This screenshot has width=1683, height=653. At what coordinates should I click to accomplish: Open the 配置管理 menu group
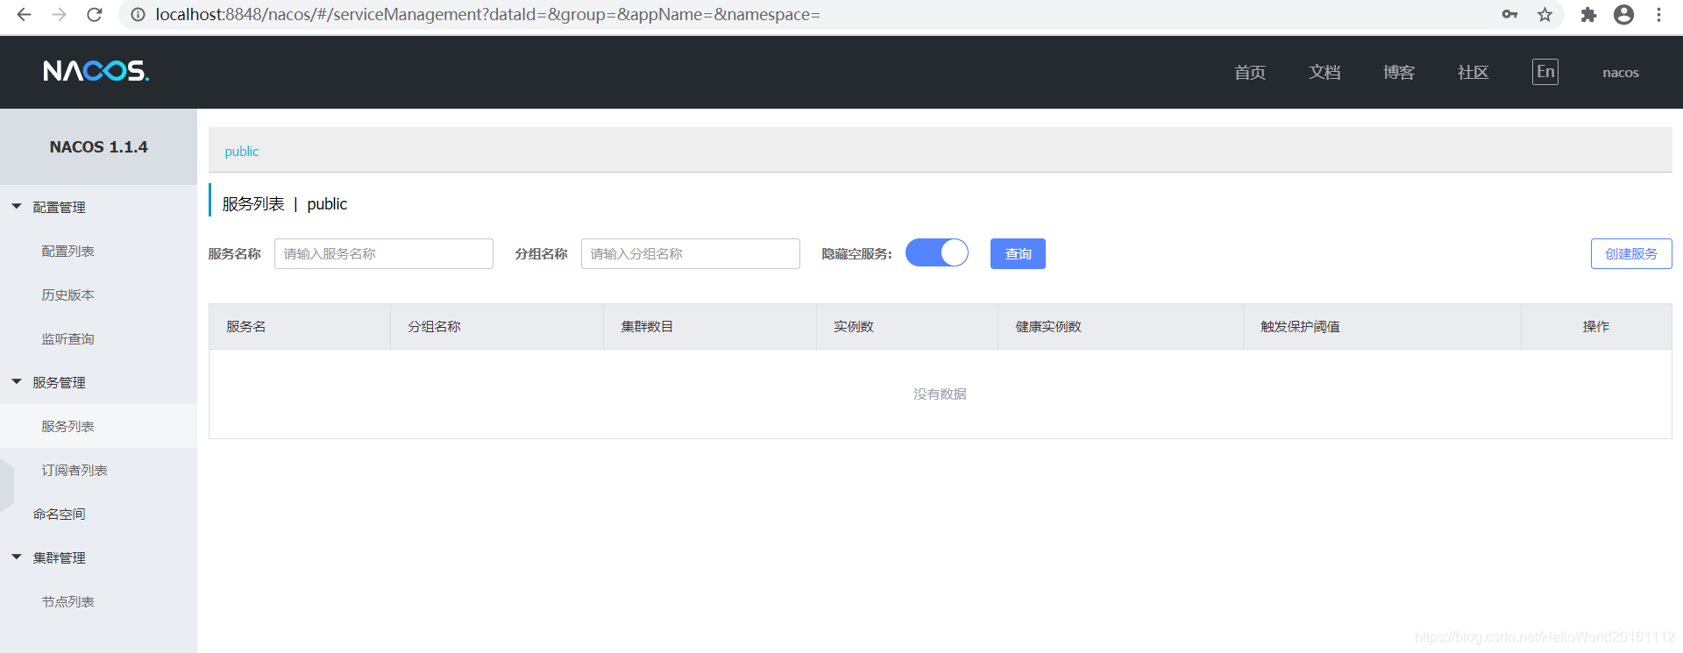click(x=59, y=207)
